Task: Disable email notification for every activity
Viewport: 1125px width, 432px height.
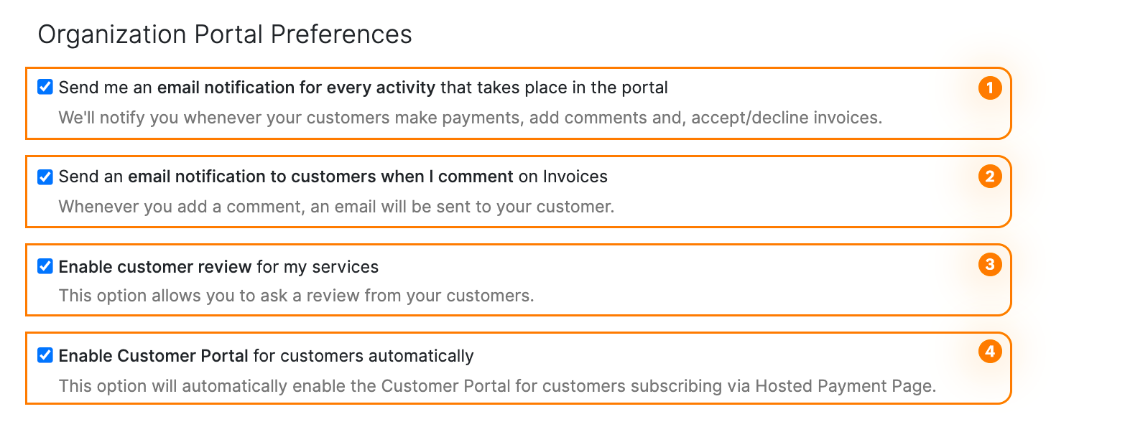Action: pyautogui.click(x=45, y=86)
